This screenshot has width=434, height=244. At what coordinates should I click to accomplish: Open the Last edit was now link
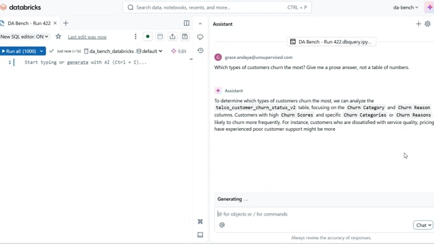coord(87,37)
